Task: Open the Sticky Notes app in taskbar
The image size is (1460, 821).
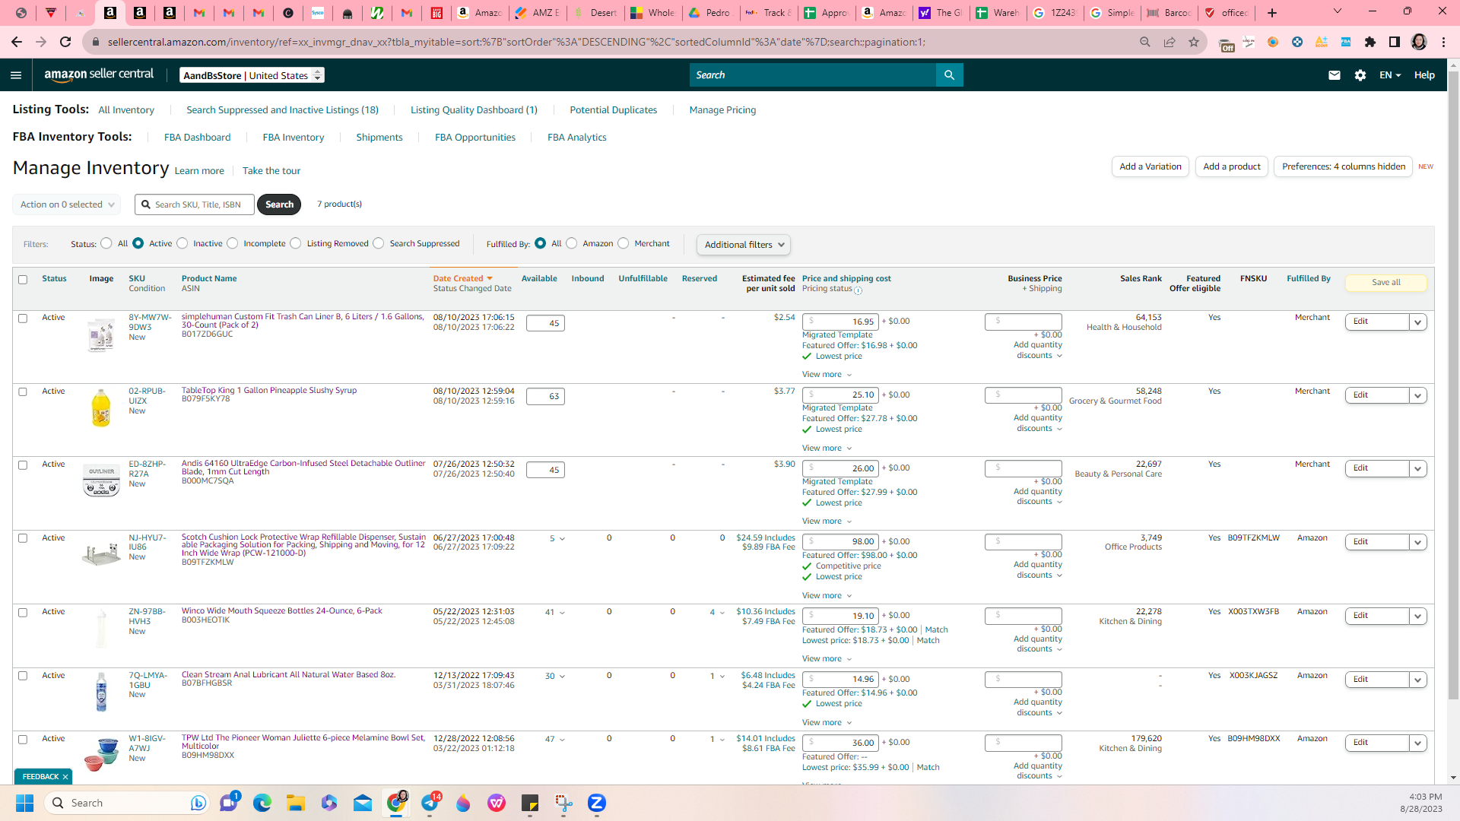Action: 530,803
